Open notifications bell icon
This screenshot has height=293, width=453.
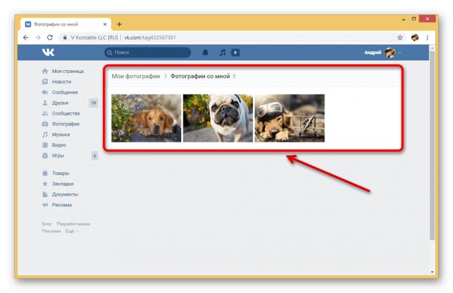[205, 53]
